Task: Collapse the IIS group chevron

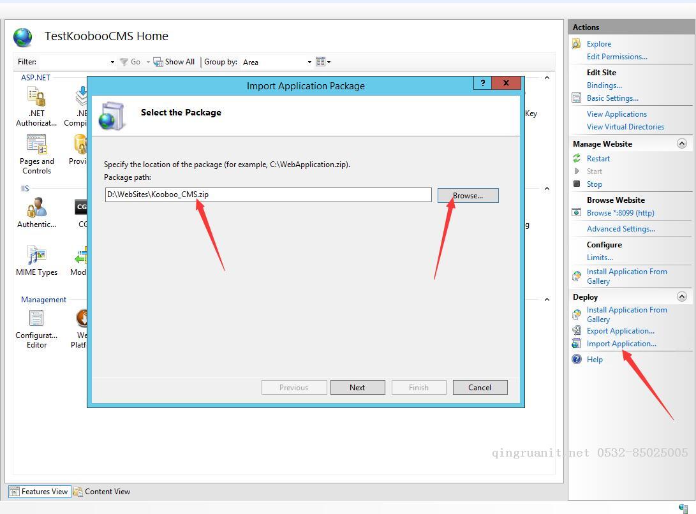Action: click(x=547, y=189)
